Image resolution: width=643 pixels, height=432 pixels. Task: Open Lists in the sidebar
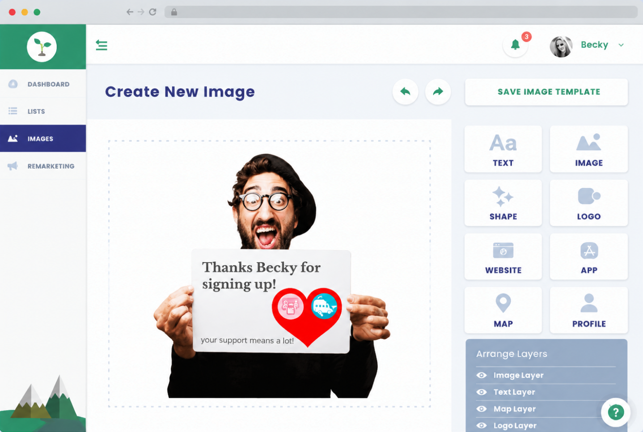(x=43, y=111)
